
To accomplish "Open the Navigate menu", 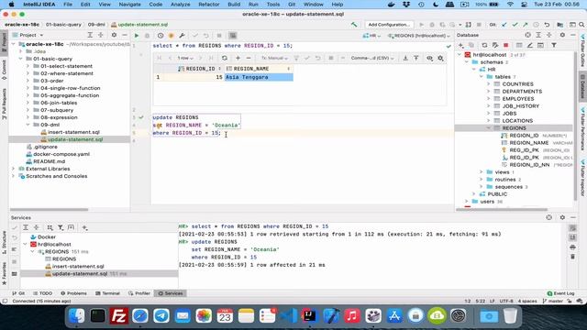I will [x=129, y=5].
